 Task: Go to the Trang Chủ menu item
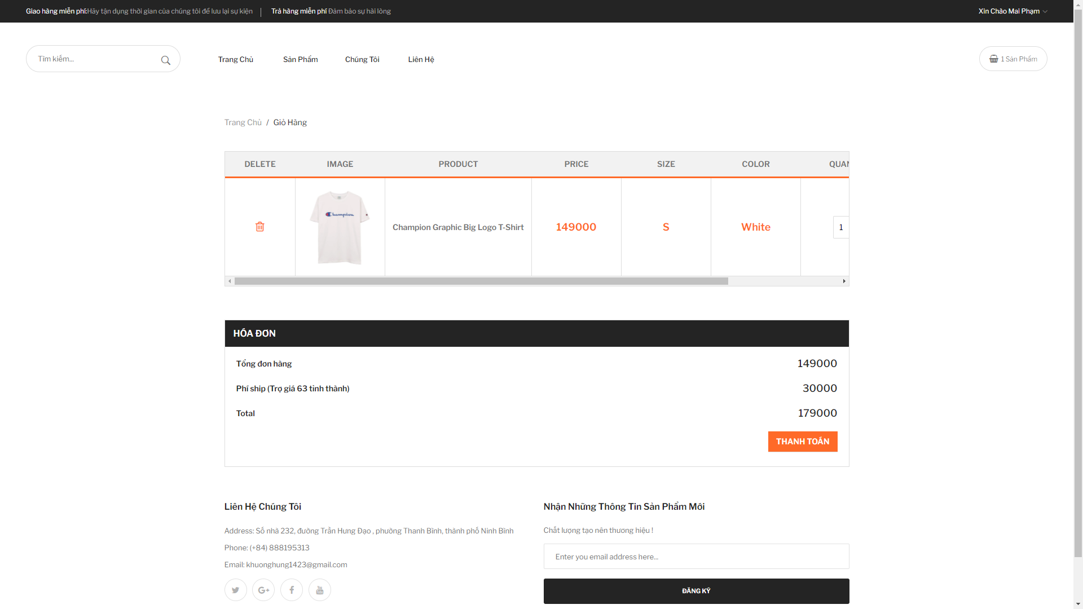coord(236,59)
